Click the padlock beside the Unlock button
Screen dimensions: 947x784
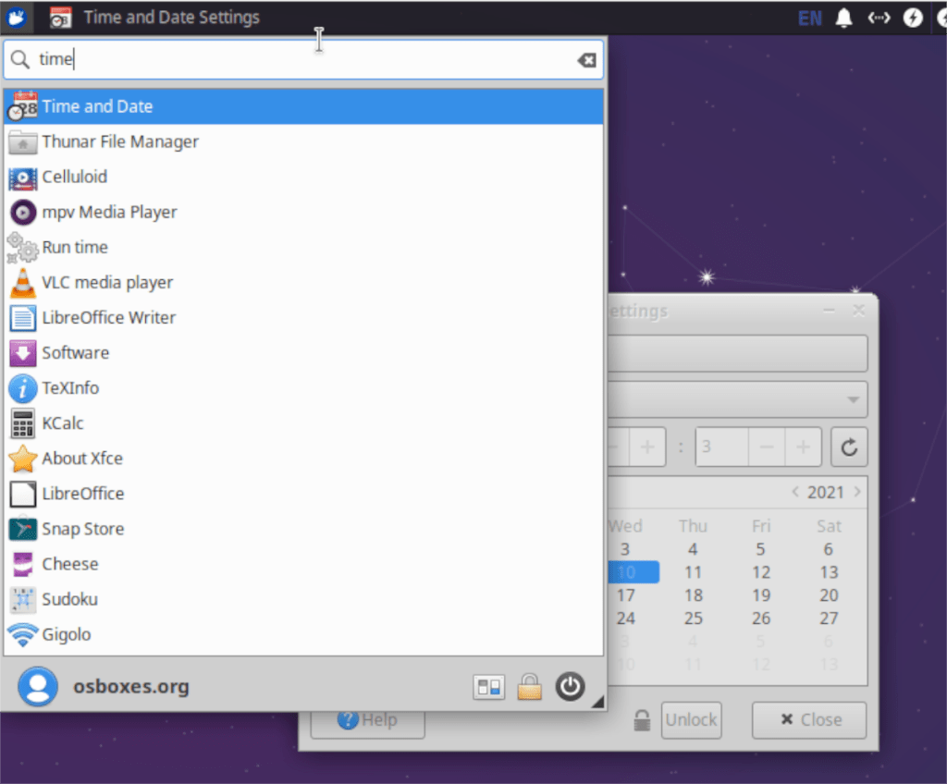pos(643,719)
